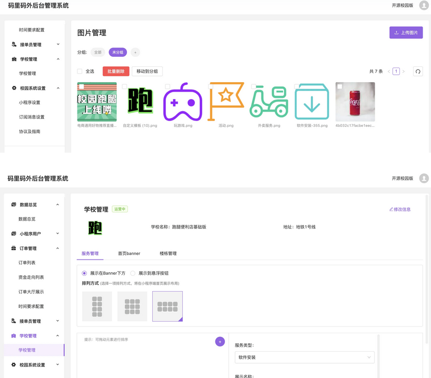Image resolution: width=431 pixels, height=378 pixels.
Task: Open 活动.png flag image
Action: pos(226,102)
